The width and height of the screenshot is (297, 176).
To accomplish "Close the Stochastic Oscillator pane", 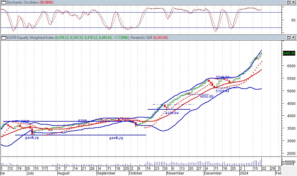I will click(293, 2).
